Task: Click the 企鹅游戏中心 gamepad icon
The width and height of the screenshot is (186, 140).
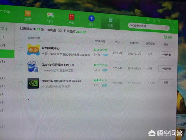Action: click(33, 50)
